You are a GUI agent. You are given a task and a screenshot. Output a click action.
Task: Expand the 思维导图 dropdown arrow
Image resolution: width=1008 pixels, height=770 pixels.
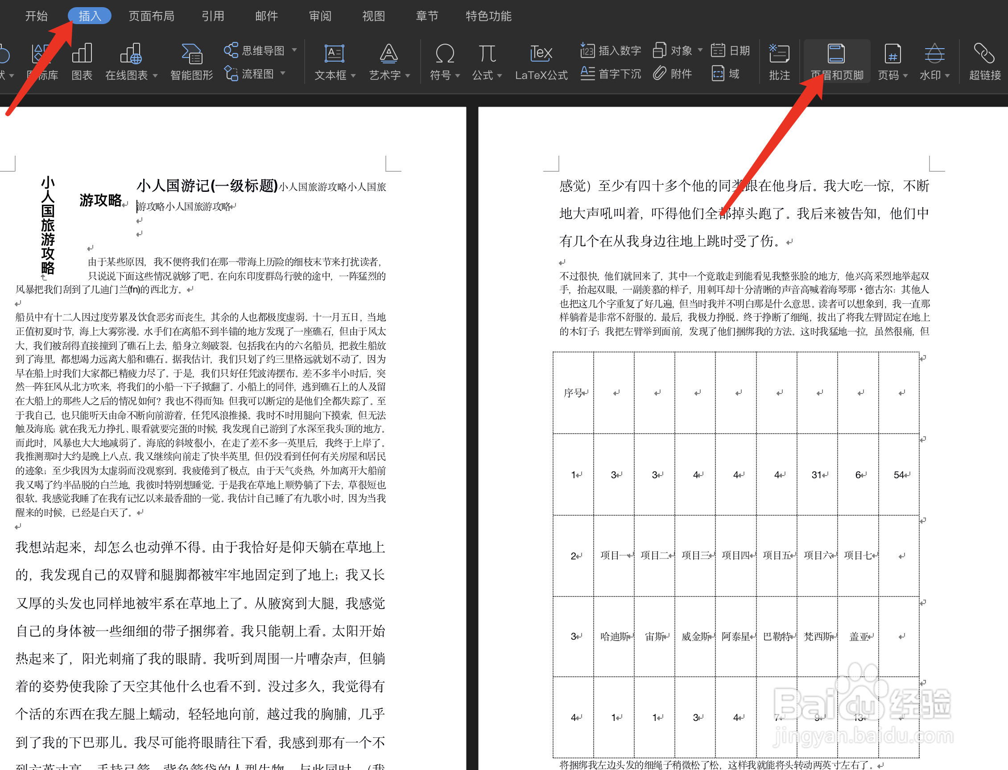pyautogui.click(x=294, y=50)
